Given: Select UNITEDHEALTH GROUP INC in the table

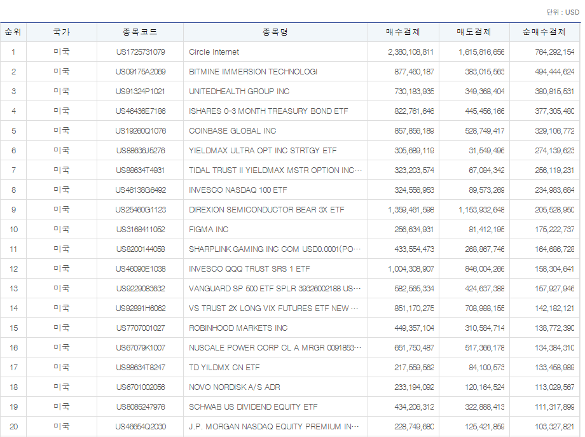Looking at the screenshot, I should click(239, 92).
